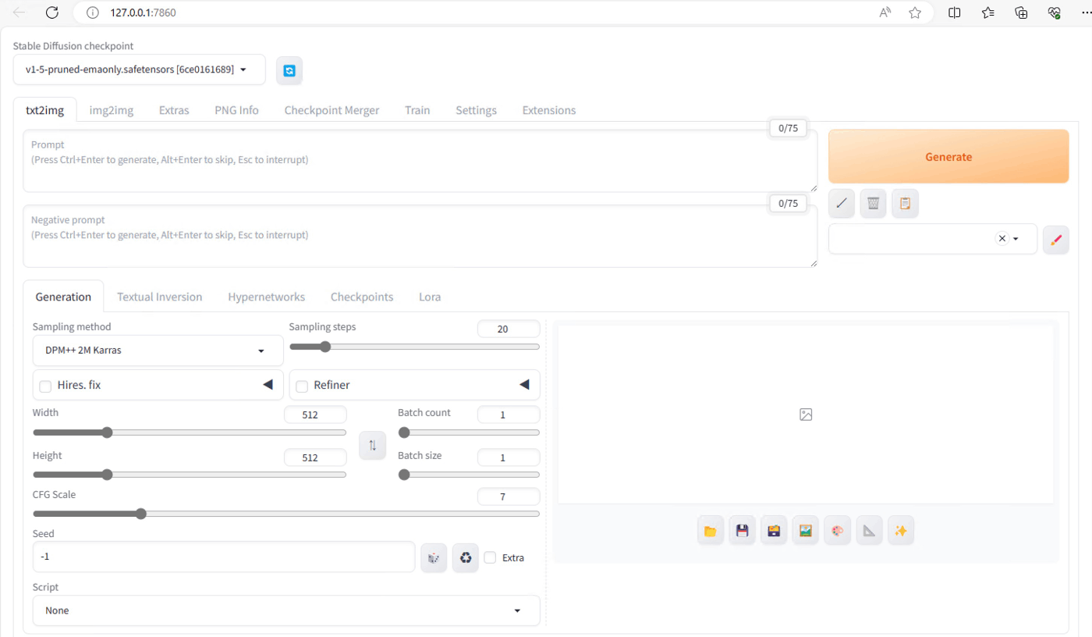Open the Settings tab
Screen dimensions: 1092x637
pos(476,110)
